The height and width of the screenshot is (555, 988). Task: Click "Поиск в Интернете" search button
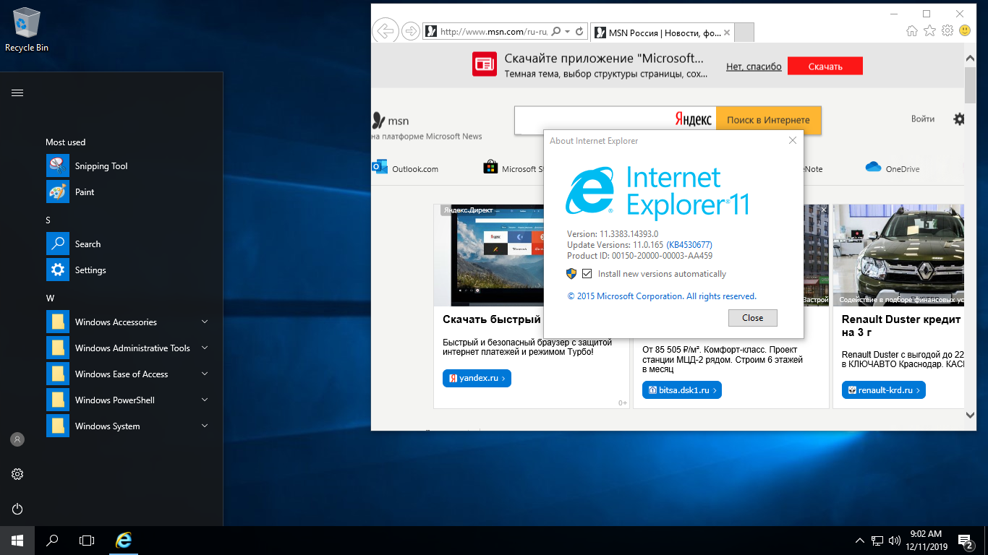coord(768,120)
